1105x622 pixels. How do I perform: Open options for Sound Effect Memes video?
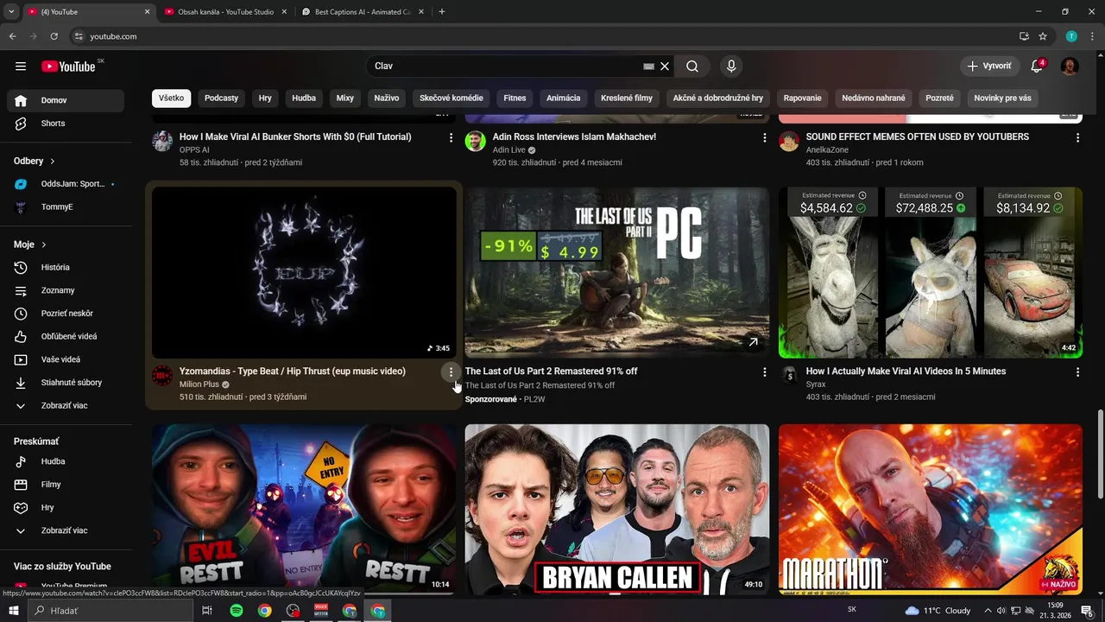[x=1077, y=137]
